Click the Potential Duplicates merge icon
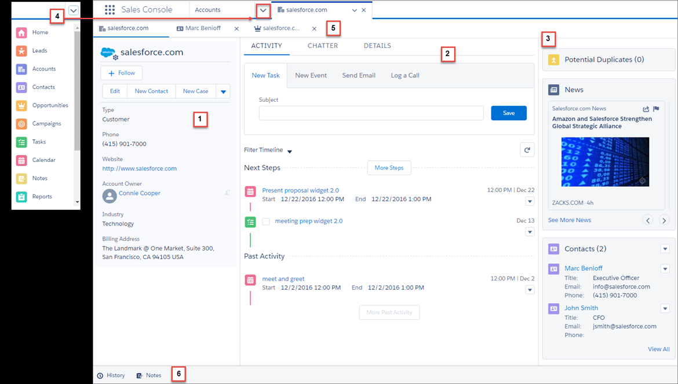Screen dimensions: 678x384 coord(553,60)
